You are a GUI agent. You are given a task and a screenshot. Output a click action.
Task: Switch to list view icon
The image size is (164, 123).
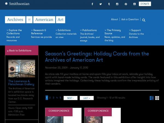tap(152, 98)
